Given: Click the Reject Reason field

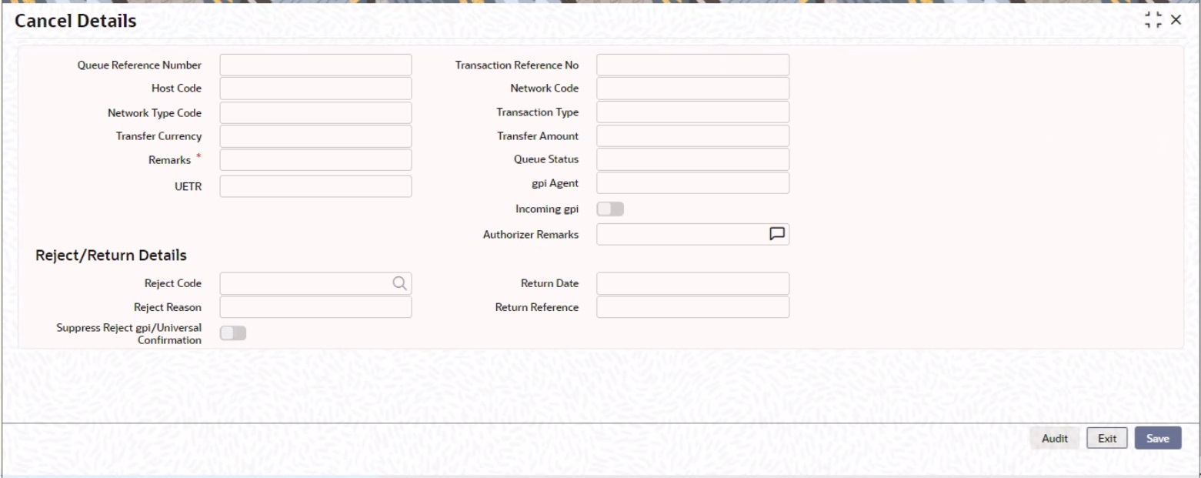Looking at the screenshot, I should point(315,307).
